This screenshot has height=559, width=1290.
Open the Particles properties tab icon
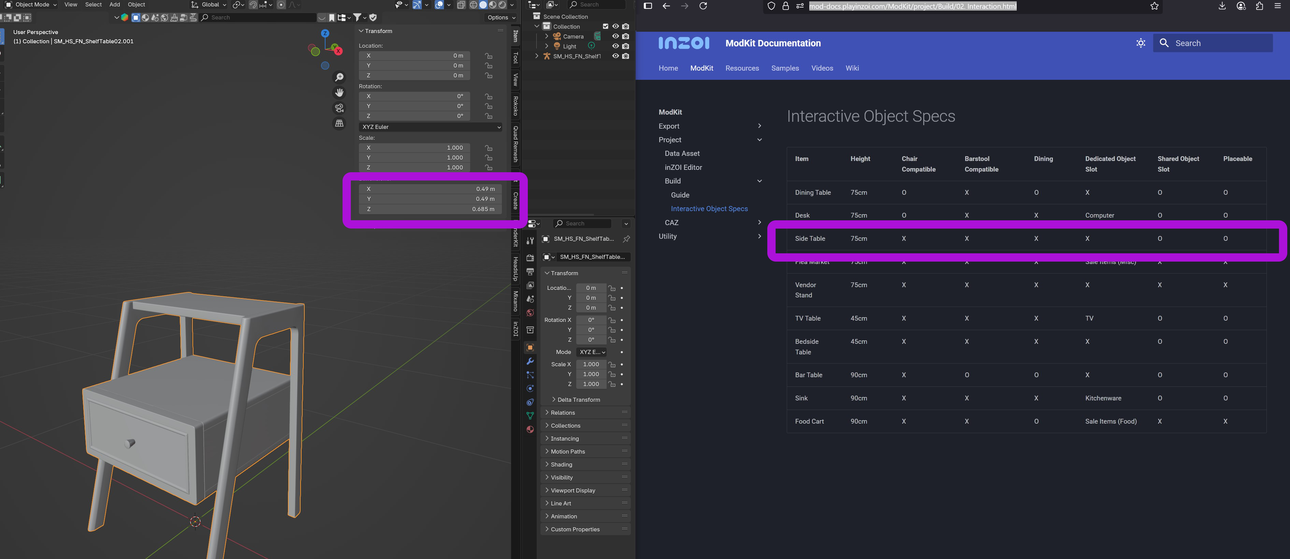(530, 375)
